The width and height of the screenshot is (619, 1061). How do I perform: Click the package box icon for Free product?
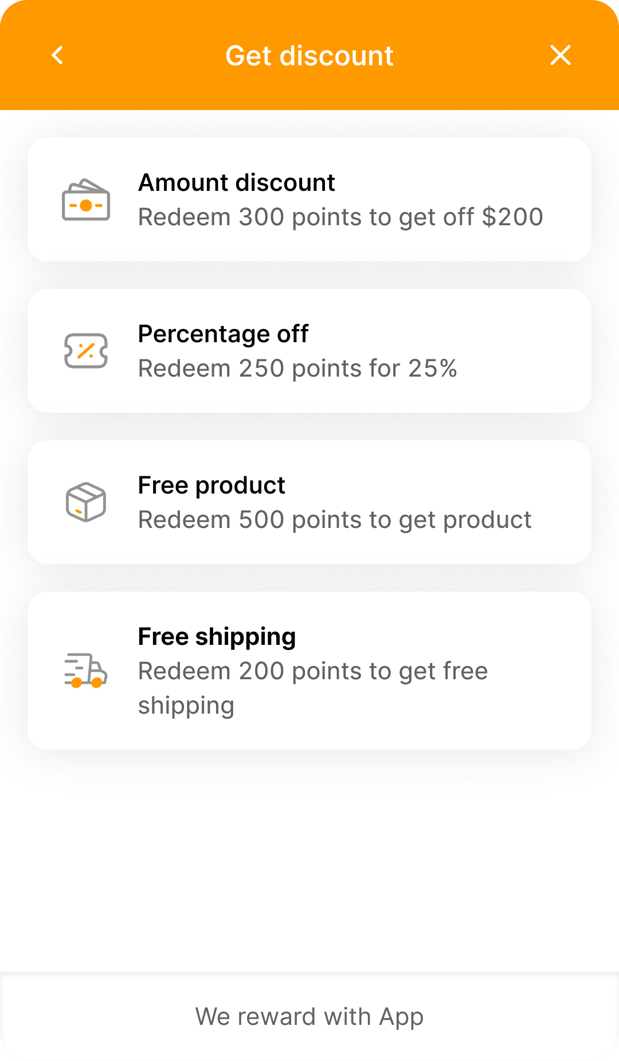tap(86, 502)
